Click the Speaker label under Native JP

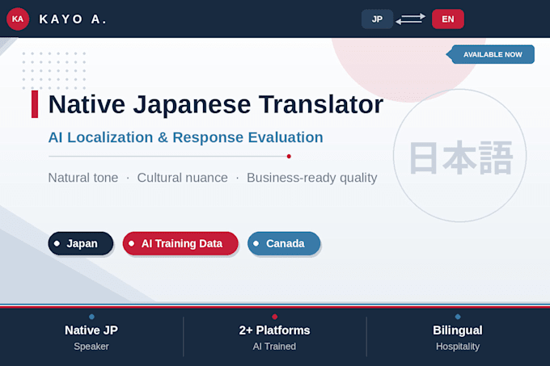[91, 347]
